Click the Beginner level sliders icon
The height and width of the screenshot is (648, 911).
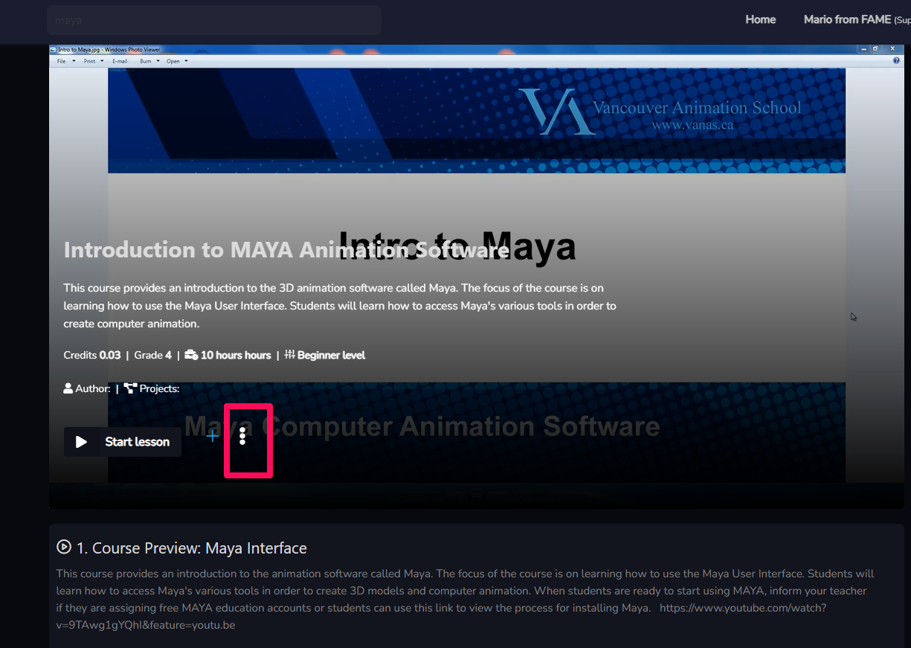[x=290, y=355]
